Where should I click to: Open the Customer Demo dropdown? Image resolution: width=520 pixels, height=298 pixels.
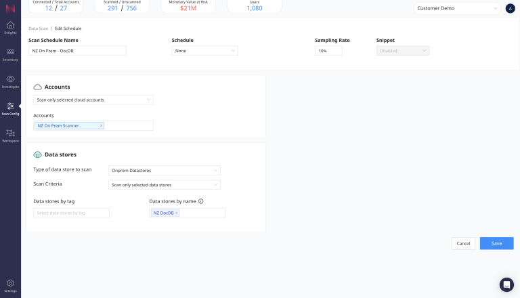coord(457,9)
